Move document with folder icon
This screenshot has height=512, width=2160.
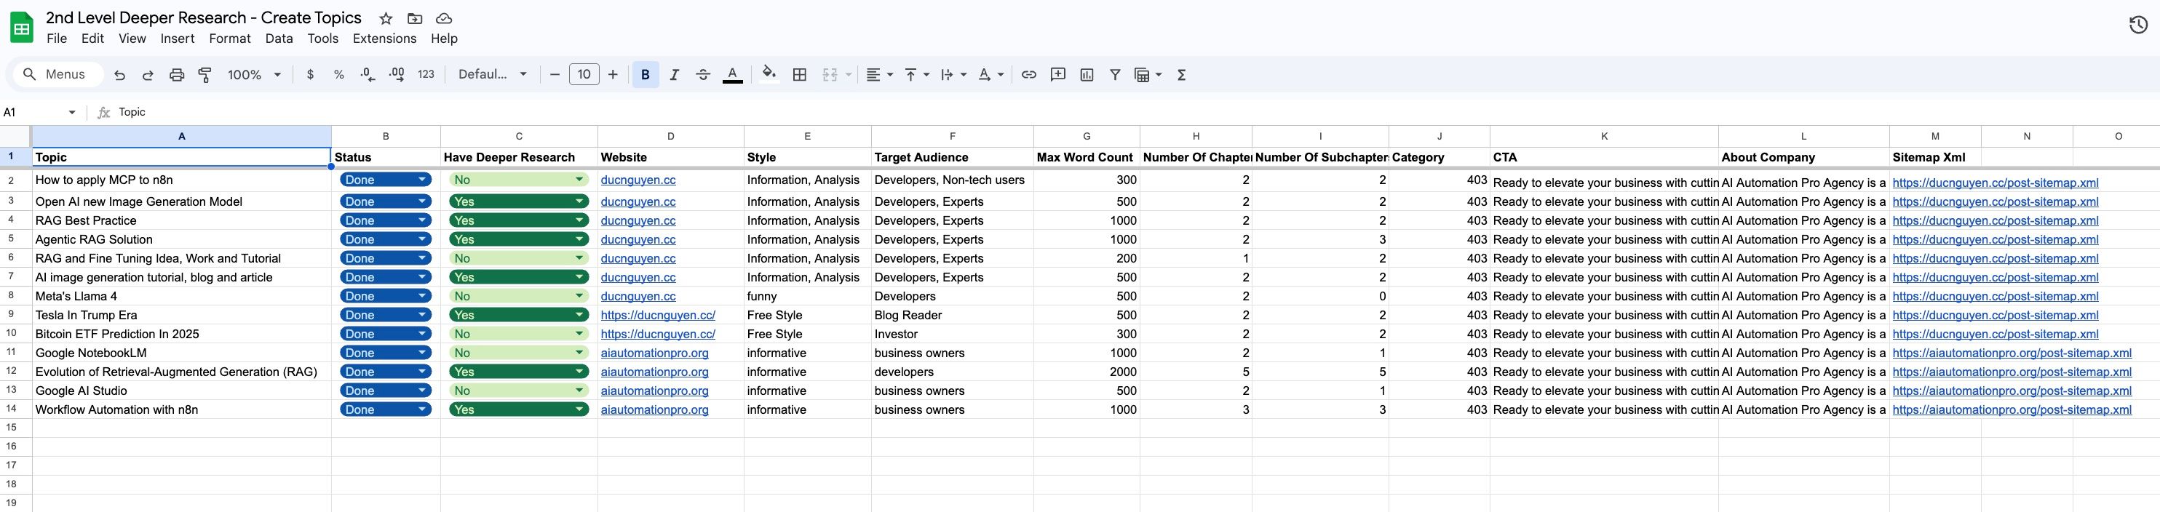[x=414, y=17]
